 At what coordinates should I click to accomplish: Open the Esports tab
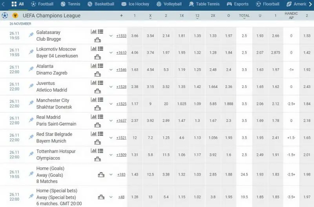point(237,4)
